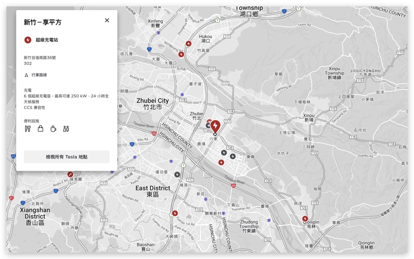Select gray charger marker partly behind the selected pin
Viewport: 414px width, 259px height.
tap(208, 125)
